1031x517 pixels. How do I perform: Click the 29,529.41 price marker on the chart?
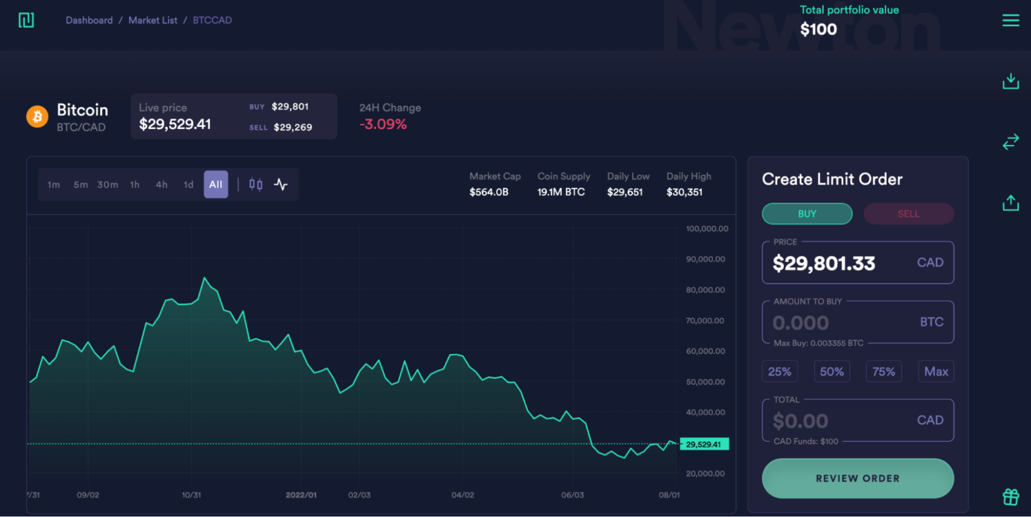point(703,444)
